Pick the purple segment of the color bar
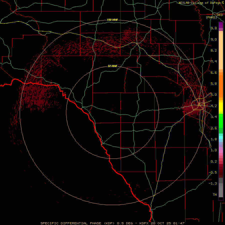This screenshot has width=225, height=225. coord(221,25)
